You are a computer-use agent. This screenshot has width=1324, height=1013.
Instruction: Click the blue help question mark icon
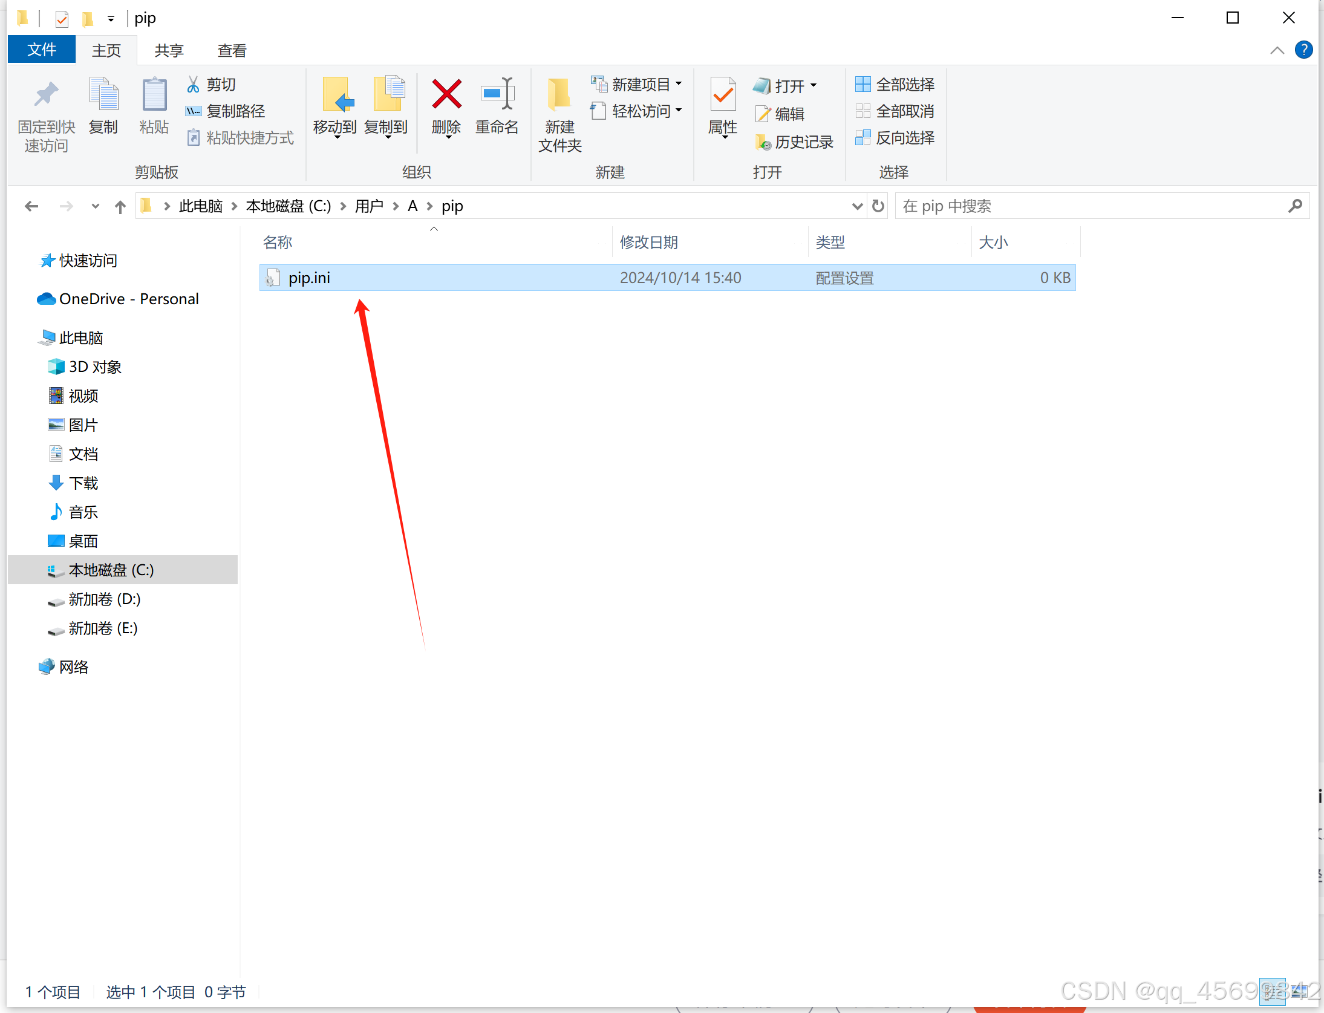1303,50
